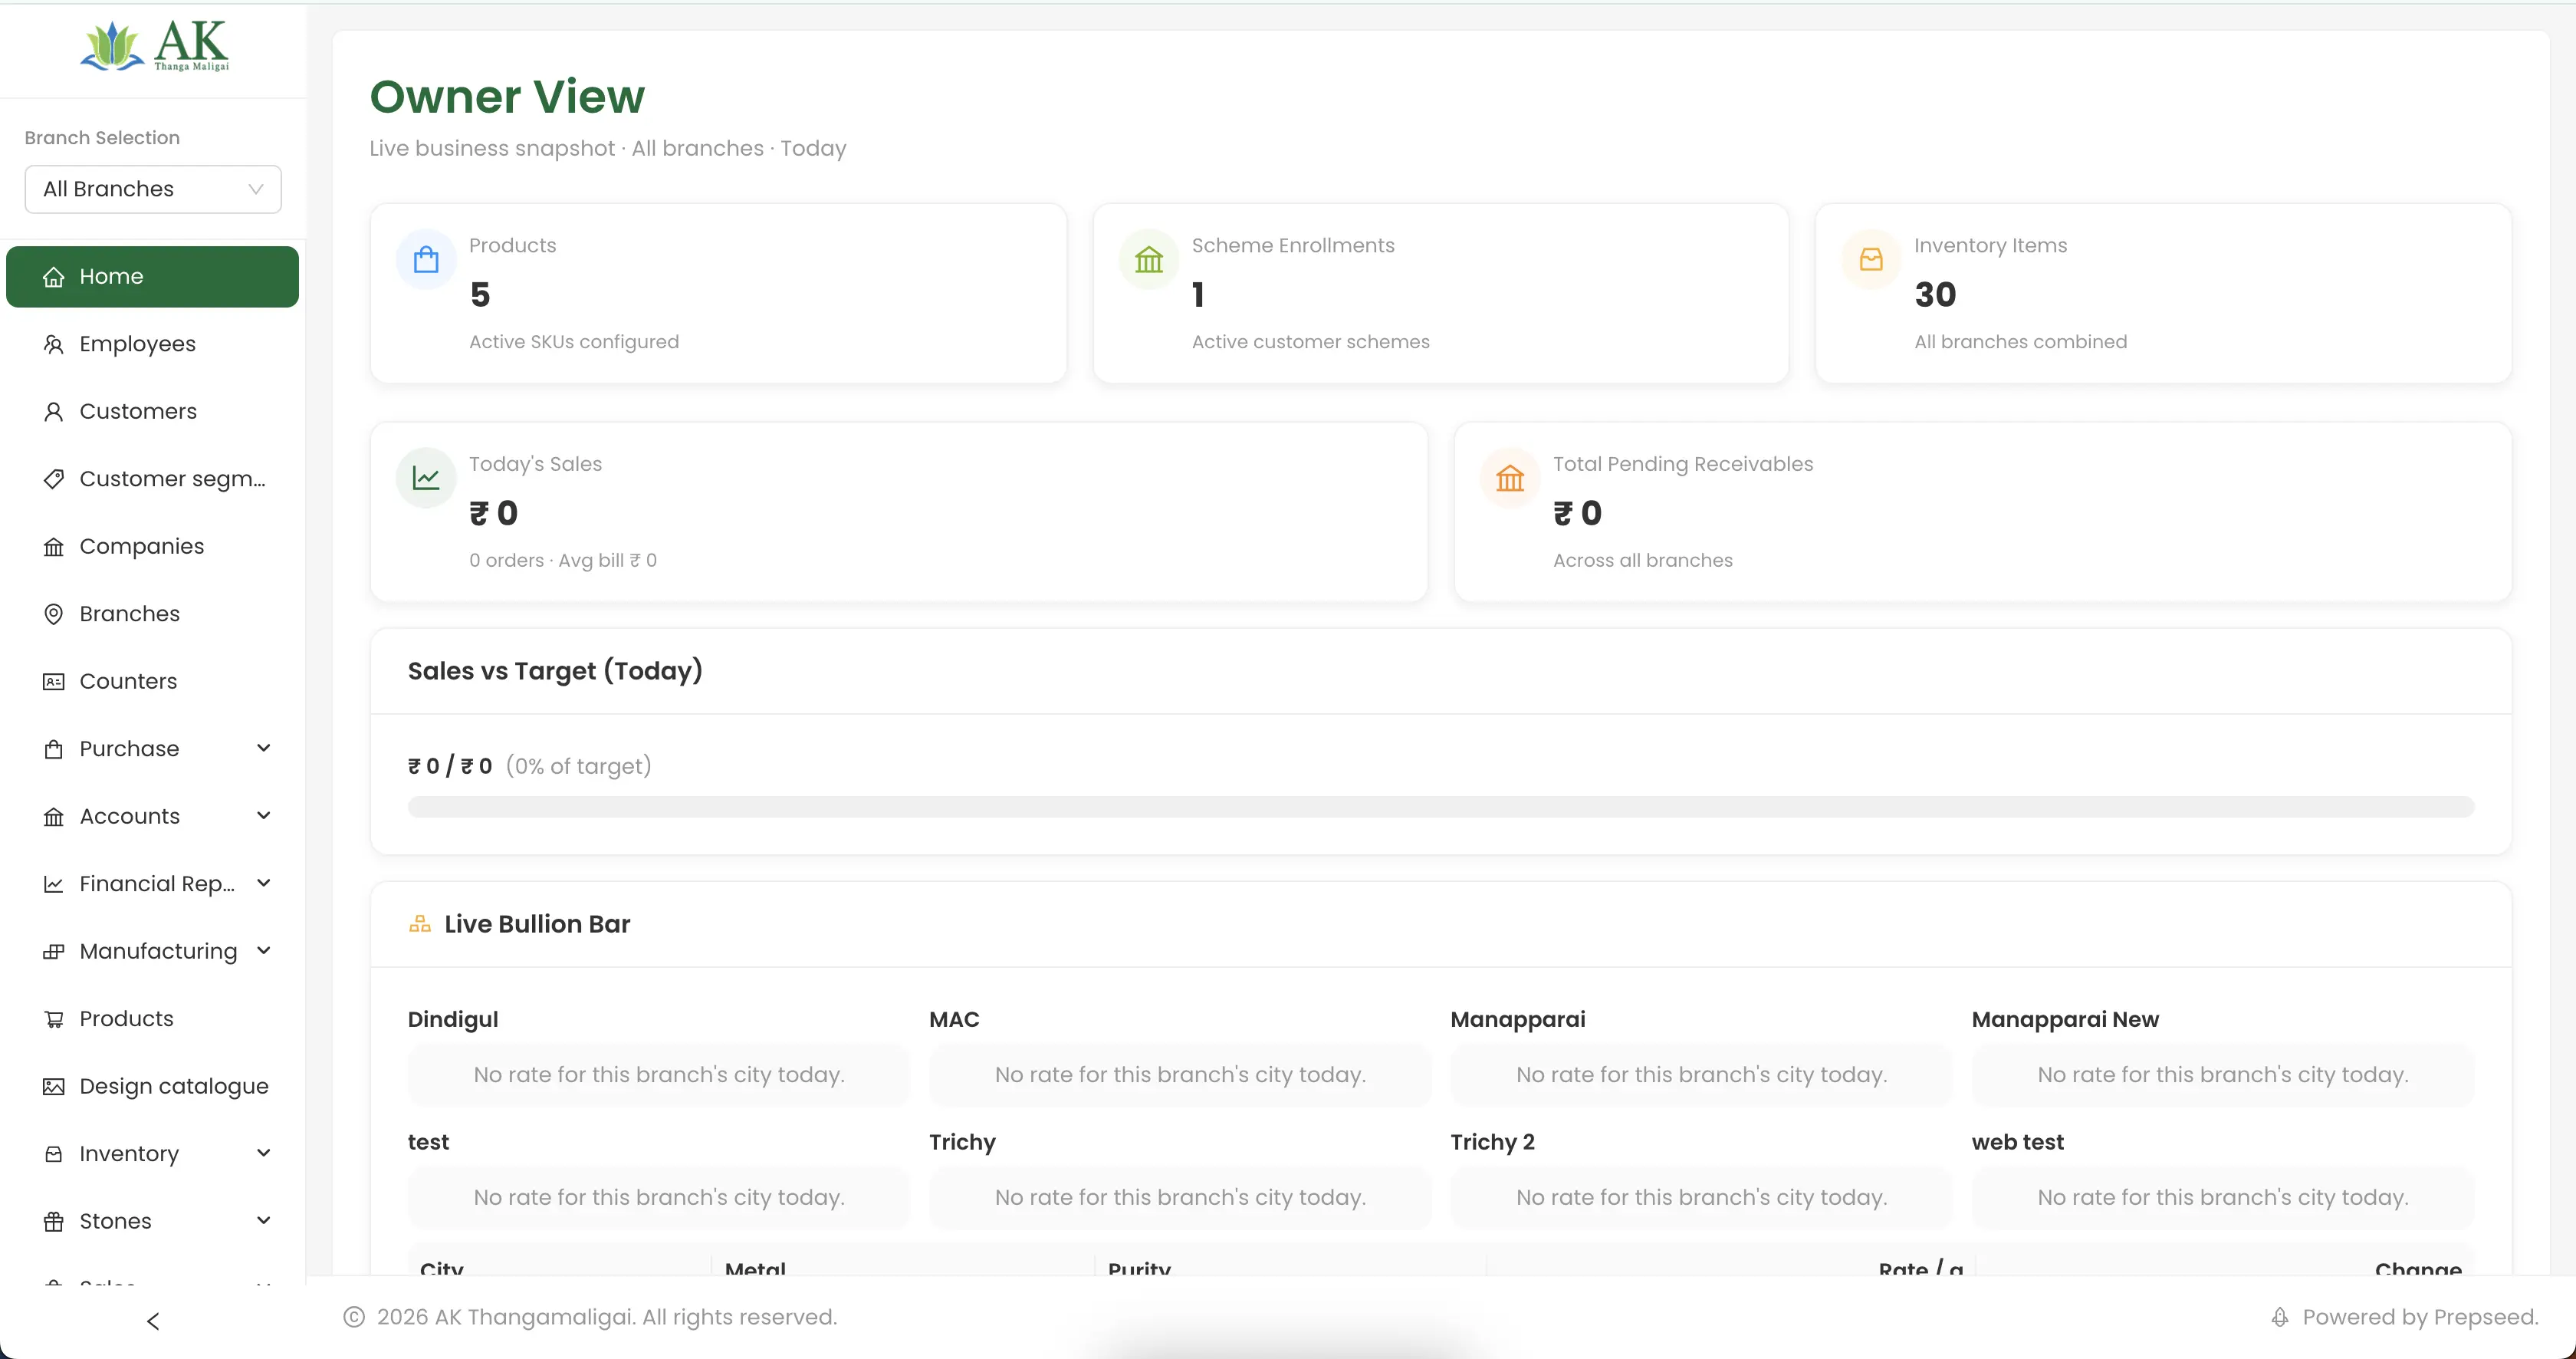Click the Trichy branch label
Image resolution: width=2576 pixels, height=1359 pixels.
(x=962, y=1143)
